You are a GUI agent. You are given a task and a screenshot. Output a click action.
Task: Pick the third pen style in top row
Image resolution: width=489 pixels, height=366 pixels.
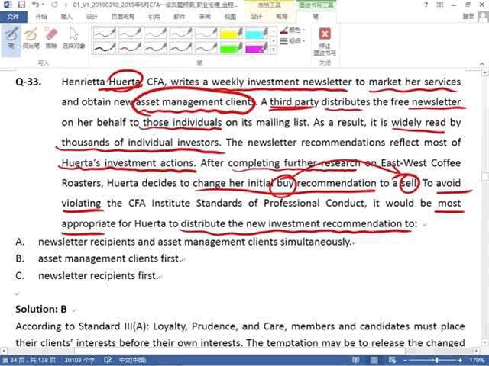point(155,33)
